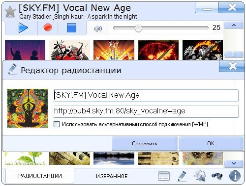Start playback with the blue Play button
This screenshot has height=186, width=246.
tap(23, 28)
